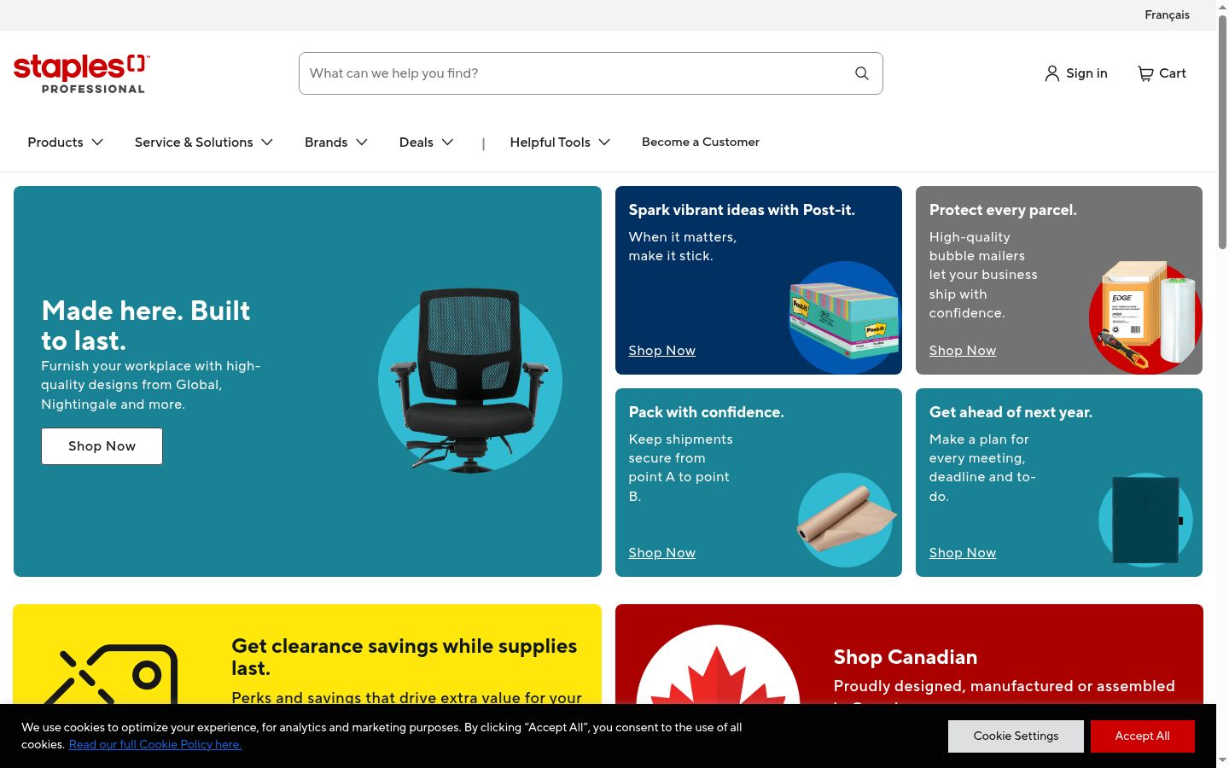
Task: Click the Staples Professional logo
Action: [81, 73]
